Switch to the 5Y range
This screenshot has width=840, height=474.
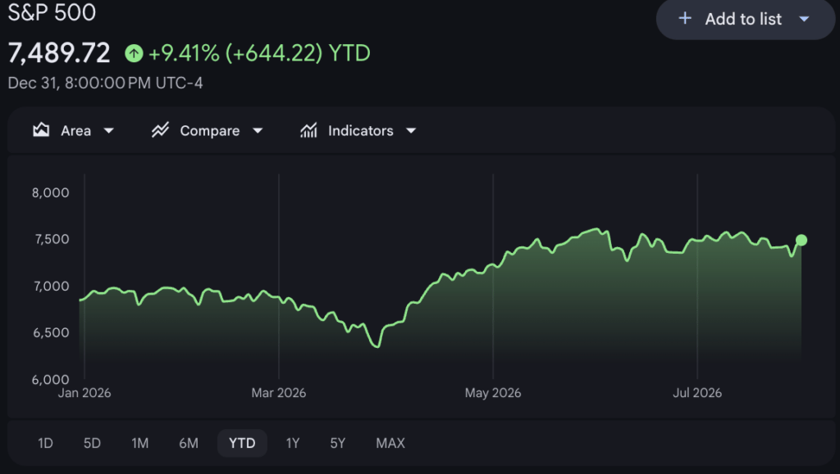337,443
